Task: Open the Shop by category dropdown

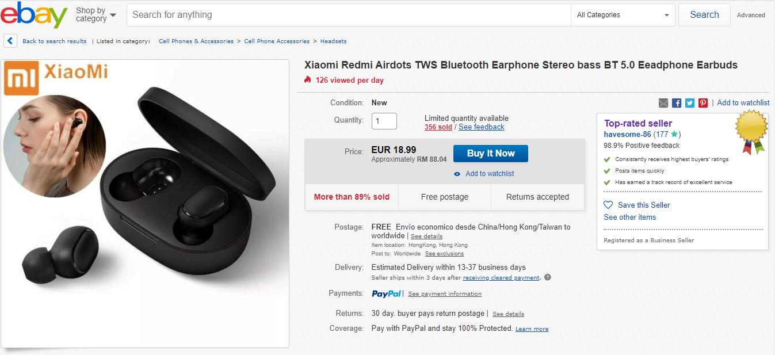Action: (96, 15)
